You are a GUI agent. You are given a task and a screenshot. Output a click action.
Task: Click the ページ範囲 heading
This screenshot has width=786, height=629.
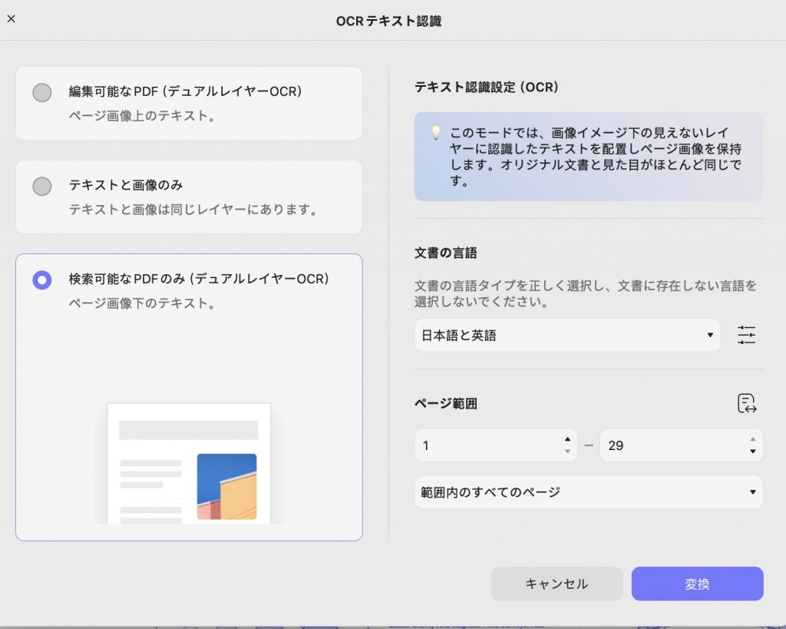click(x=446, y=403)
